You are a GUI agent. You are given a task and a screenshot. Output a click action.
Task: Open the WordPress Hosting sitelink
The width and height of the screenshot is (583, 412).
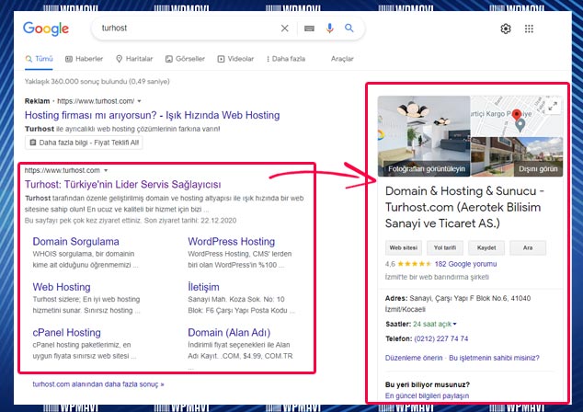pyautogui.click(x=231, y=241)
